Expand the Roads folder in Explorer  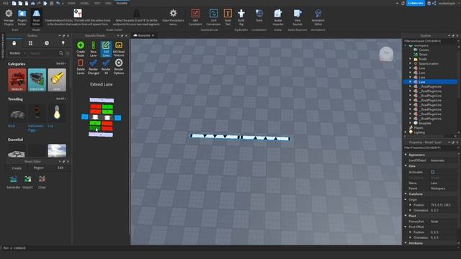coord(411,59)
